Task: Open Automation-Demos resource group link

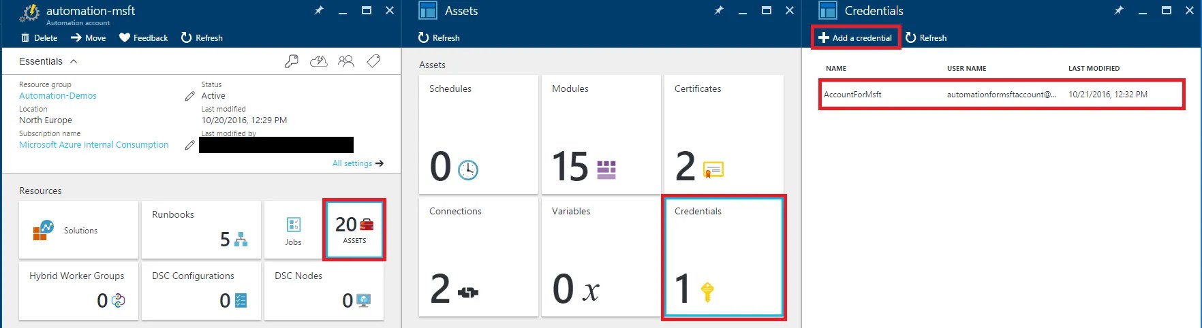Action: point(58,96)
